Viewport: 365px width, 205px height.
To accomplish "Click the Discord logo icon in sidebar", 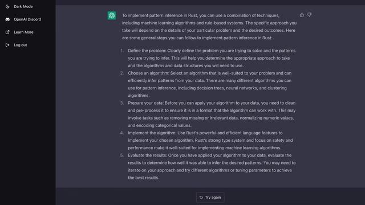I will pyautogui.click(x=7, y=19).
